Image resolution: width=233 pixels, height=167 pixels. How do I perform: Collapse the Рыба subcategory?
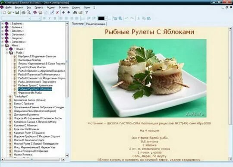[7, 53]
